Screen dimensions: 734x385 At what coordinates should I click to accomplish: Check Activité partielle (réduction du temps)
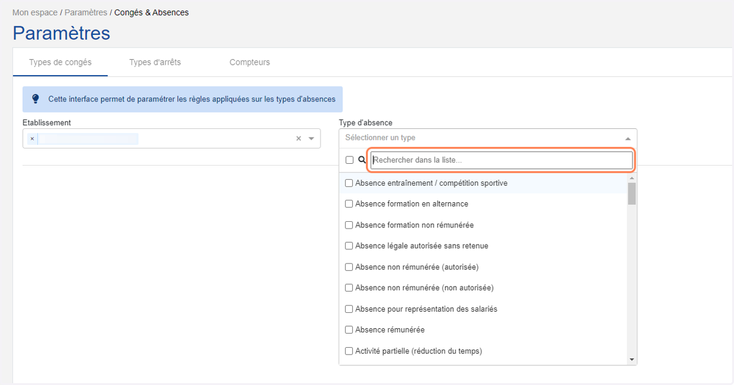point(349,351)
